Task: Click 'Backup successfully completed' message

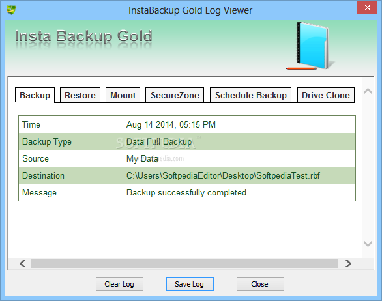Action: coord(186,193)
